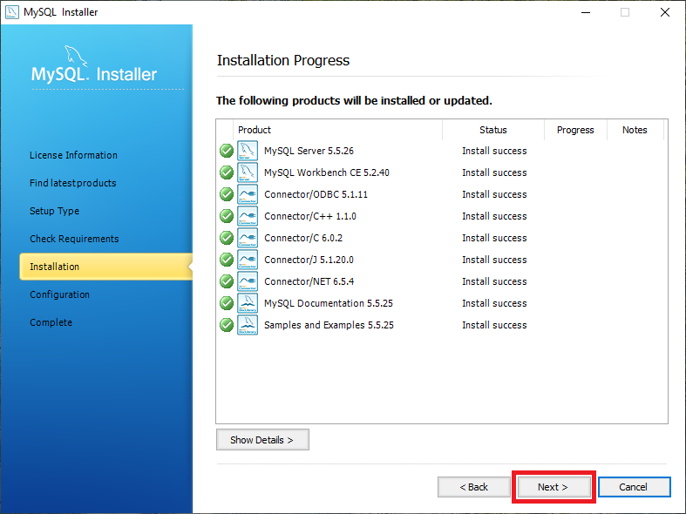This screenshot has height=514, width=686.
Task: Click the green checkmark beside MySQL Documentation 5.5.25
Action: [226, 303]
